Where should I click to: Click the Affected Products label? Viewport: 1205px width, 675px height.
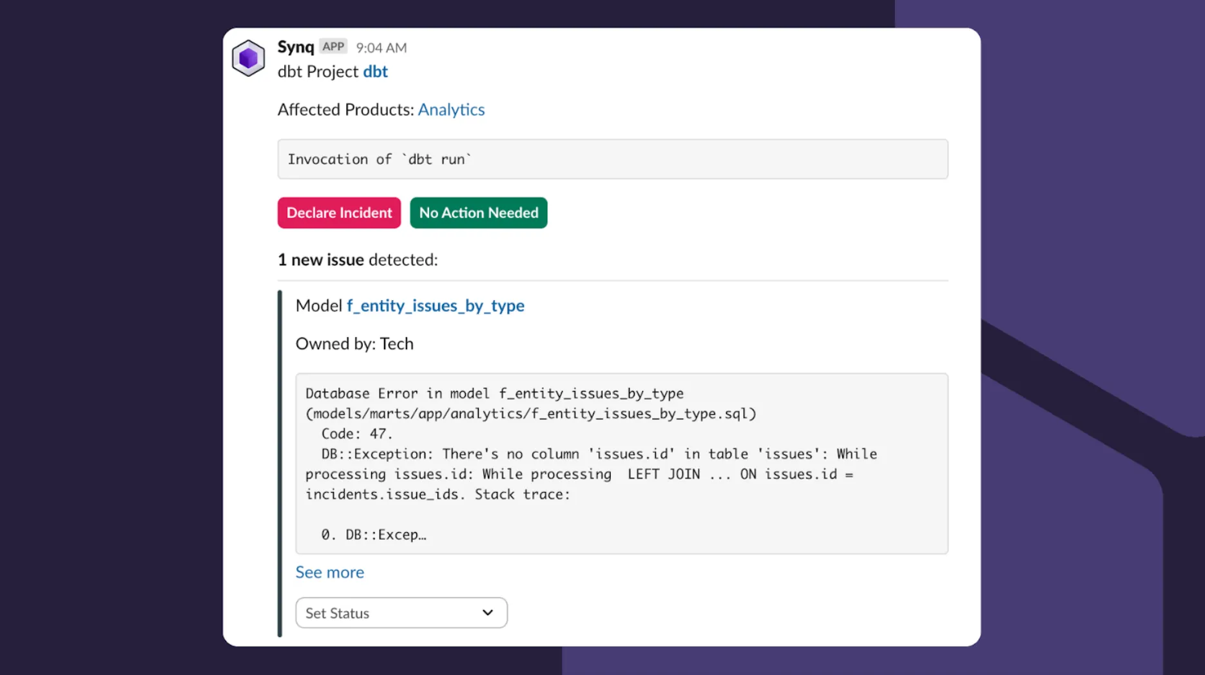tap(345, 109)
